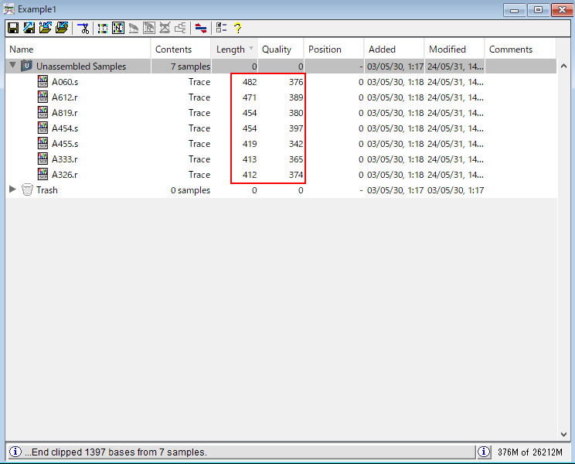Sort by the Modified column header
This screenshot has height=464, width=575.
(x=454, y=49)
